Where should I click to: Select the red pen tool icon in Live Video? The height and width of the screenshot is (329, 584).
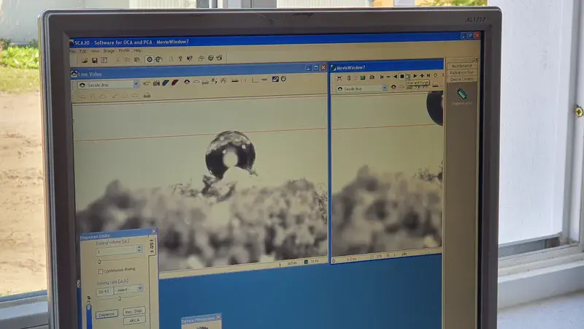(174, 83)
